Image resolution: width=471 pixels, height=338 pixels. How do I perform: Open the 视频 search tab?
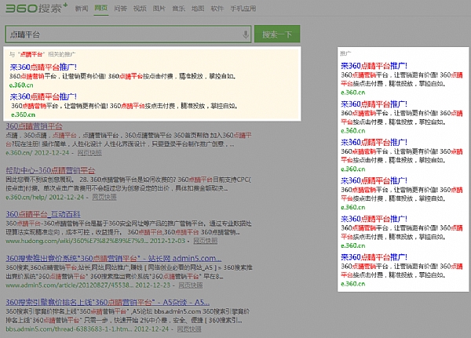[x=140, y=9]
